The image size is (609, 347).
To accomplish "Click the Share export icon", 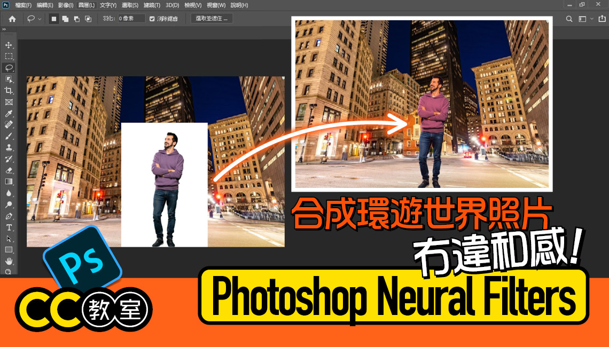I will click(602, 19).
